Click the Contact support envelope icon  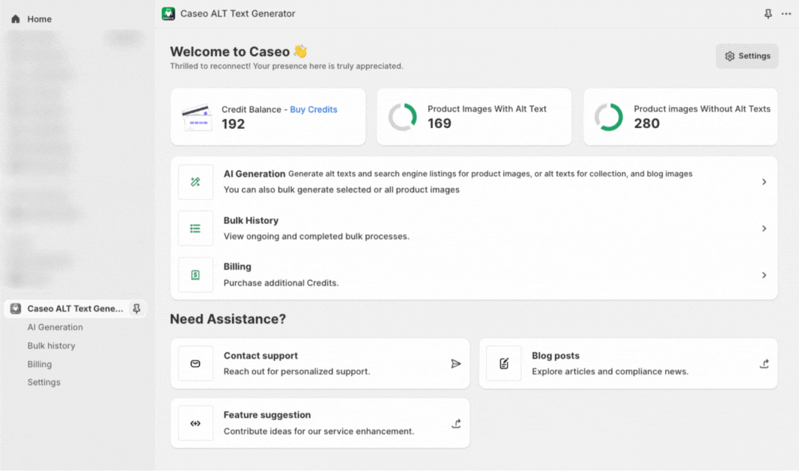click(x=195, y=363)
